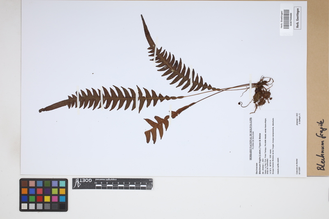Screen dimensions: 329x219
Task: Click the centimeter ruler scale bar
Action: (x=123, y=186)
